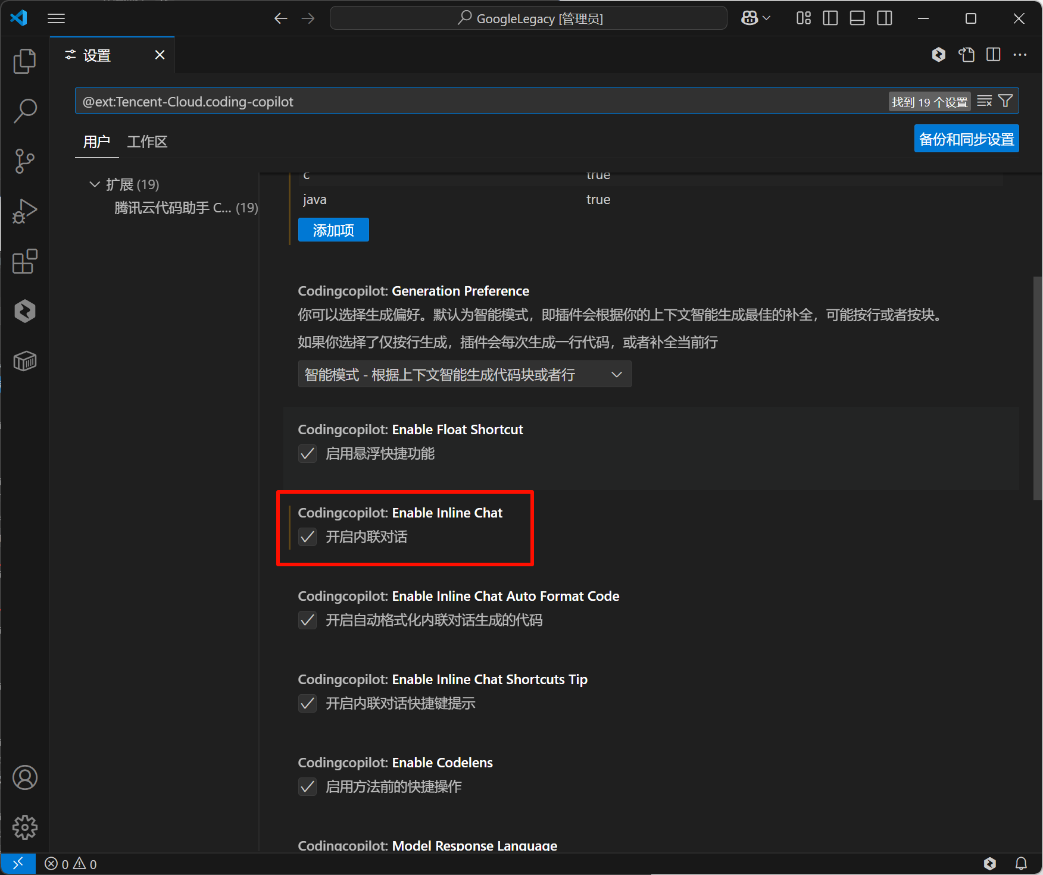Image resolution: width=1043 pixels, height=875 pixels.
Task: Open the Accounts menu
Action: pyautogui.click(x=24, y=777)
